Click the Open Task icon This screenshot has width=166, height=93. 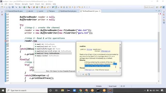(45, 7)
